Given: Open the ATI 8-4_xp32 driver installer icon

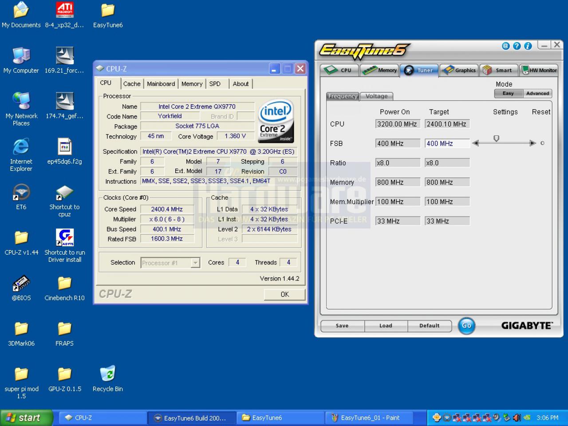Looking at the screenshot, I should tap(64, 16).
